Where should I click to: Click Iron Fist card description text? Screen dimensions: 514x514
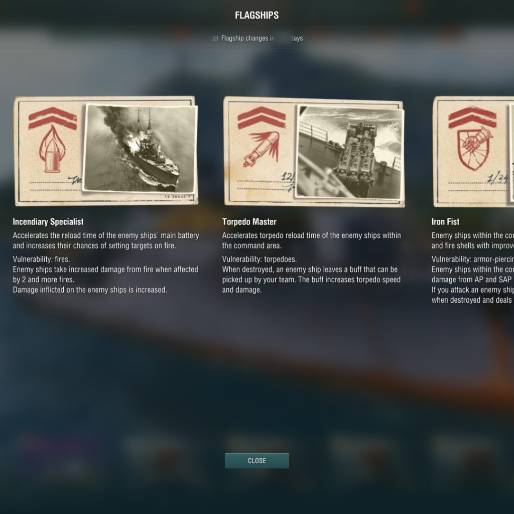tap(473, 240)
